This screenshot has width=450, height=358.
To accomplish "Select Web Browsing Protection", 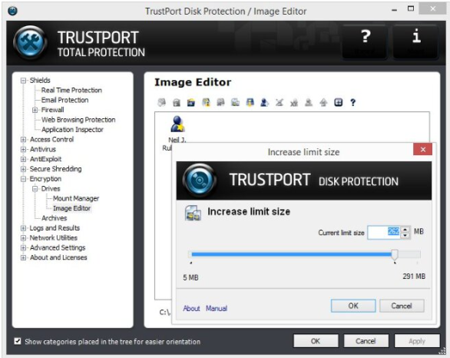I will coord(78,120).
